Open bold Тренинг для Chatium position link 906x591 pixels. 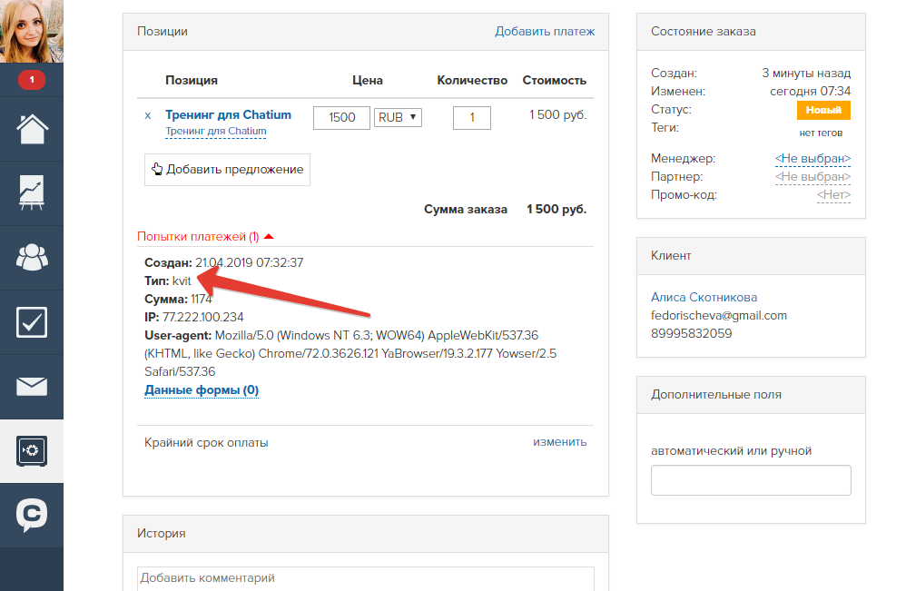[228, 114]
